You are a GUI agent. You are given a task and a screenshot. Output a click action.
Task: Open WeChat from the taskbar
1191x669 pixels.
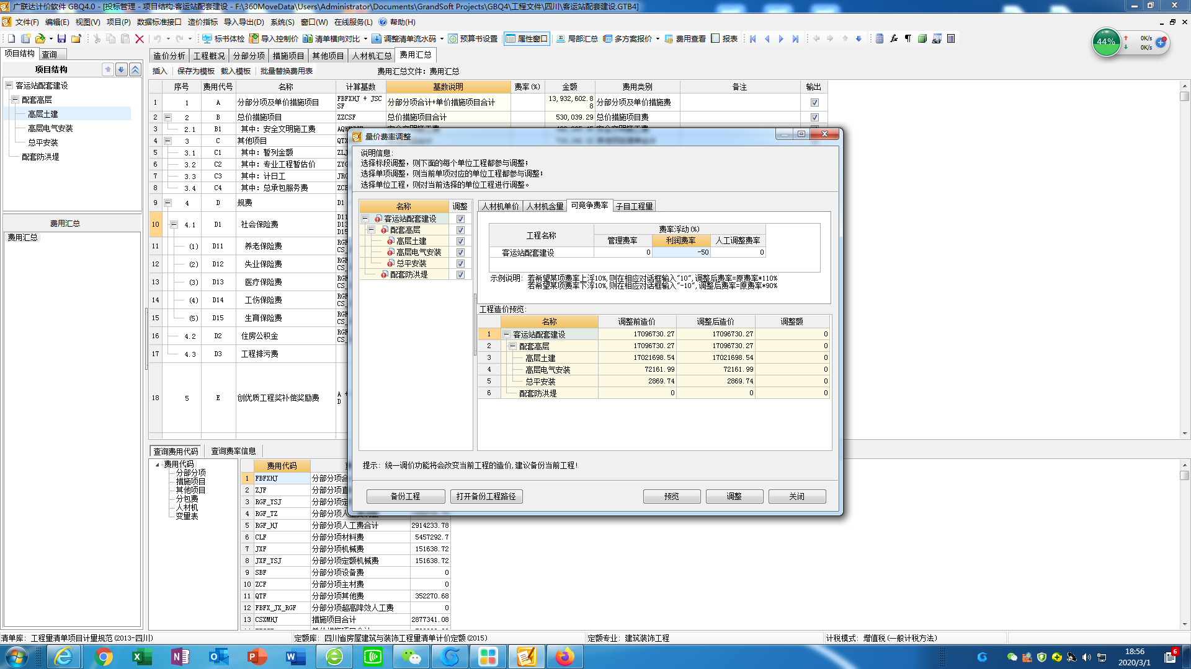[x=411, y=657]
